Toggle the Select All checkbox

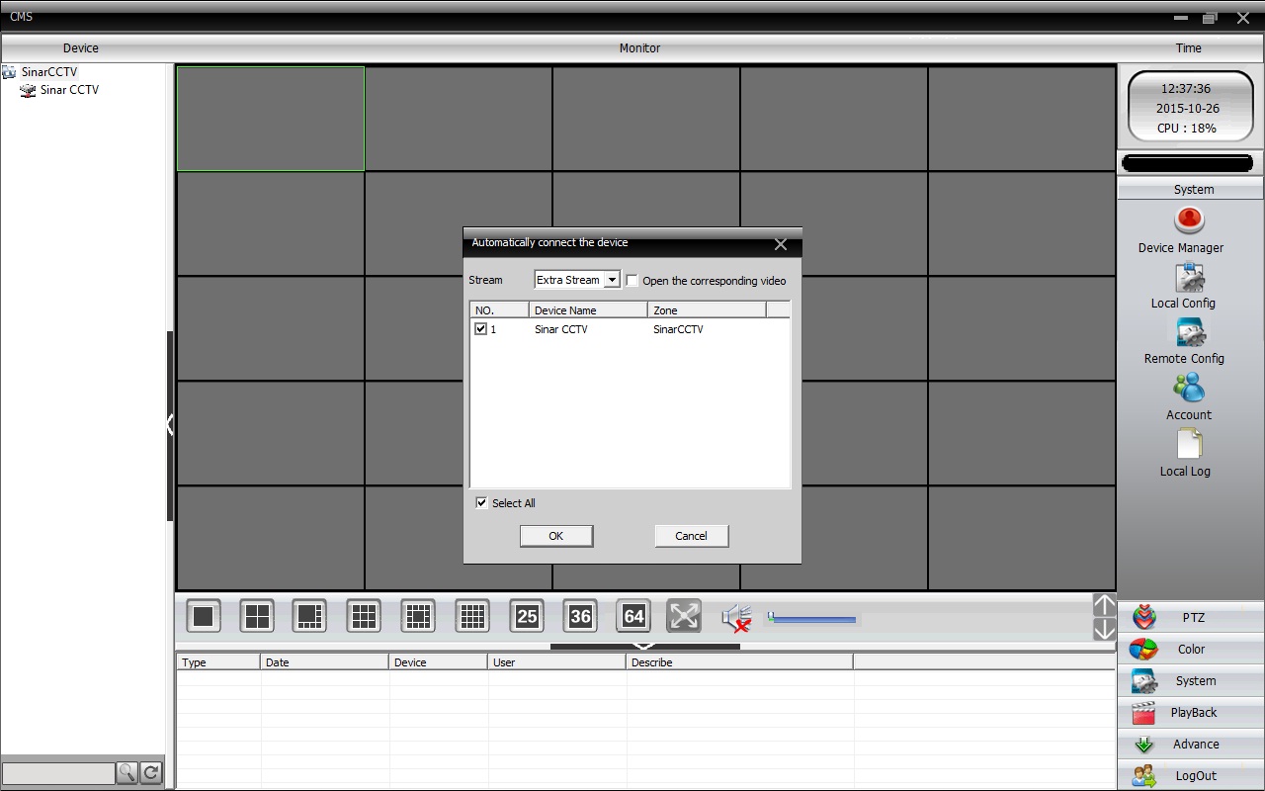pyautogui.click(x=481, y=502)
